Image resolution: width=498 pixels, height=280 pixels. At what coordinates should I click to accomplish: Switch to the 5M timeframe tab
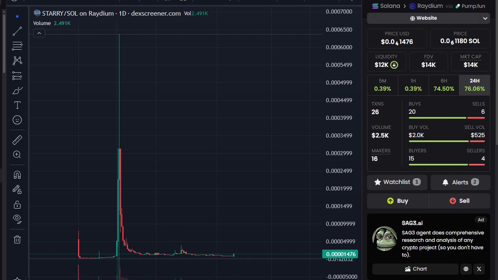click(x=382, y=85)
